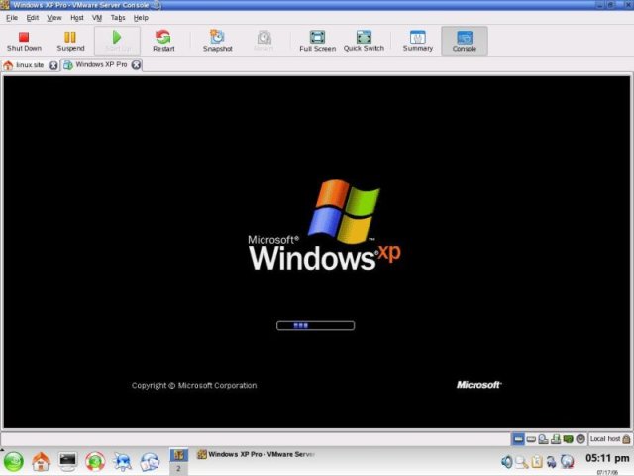Click the green Start Up play icon
This screenshot has width=634, height=476.
117,37
